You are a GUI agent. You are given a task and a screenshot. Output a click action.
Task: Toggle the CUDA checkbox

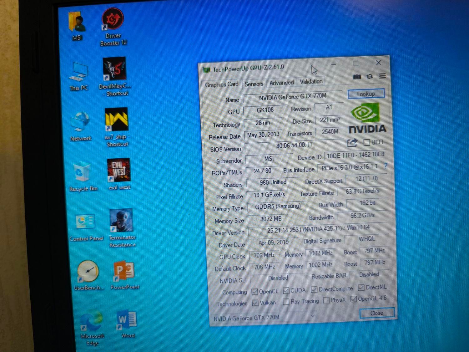click(286, 291)
